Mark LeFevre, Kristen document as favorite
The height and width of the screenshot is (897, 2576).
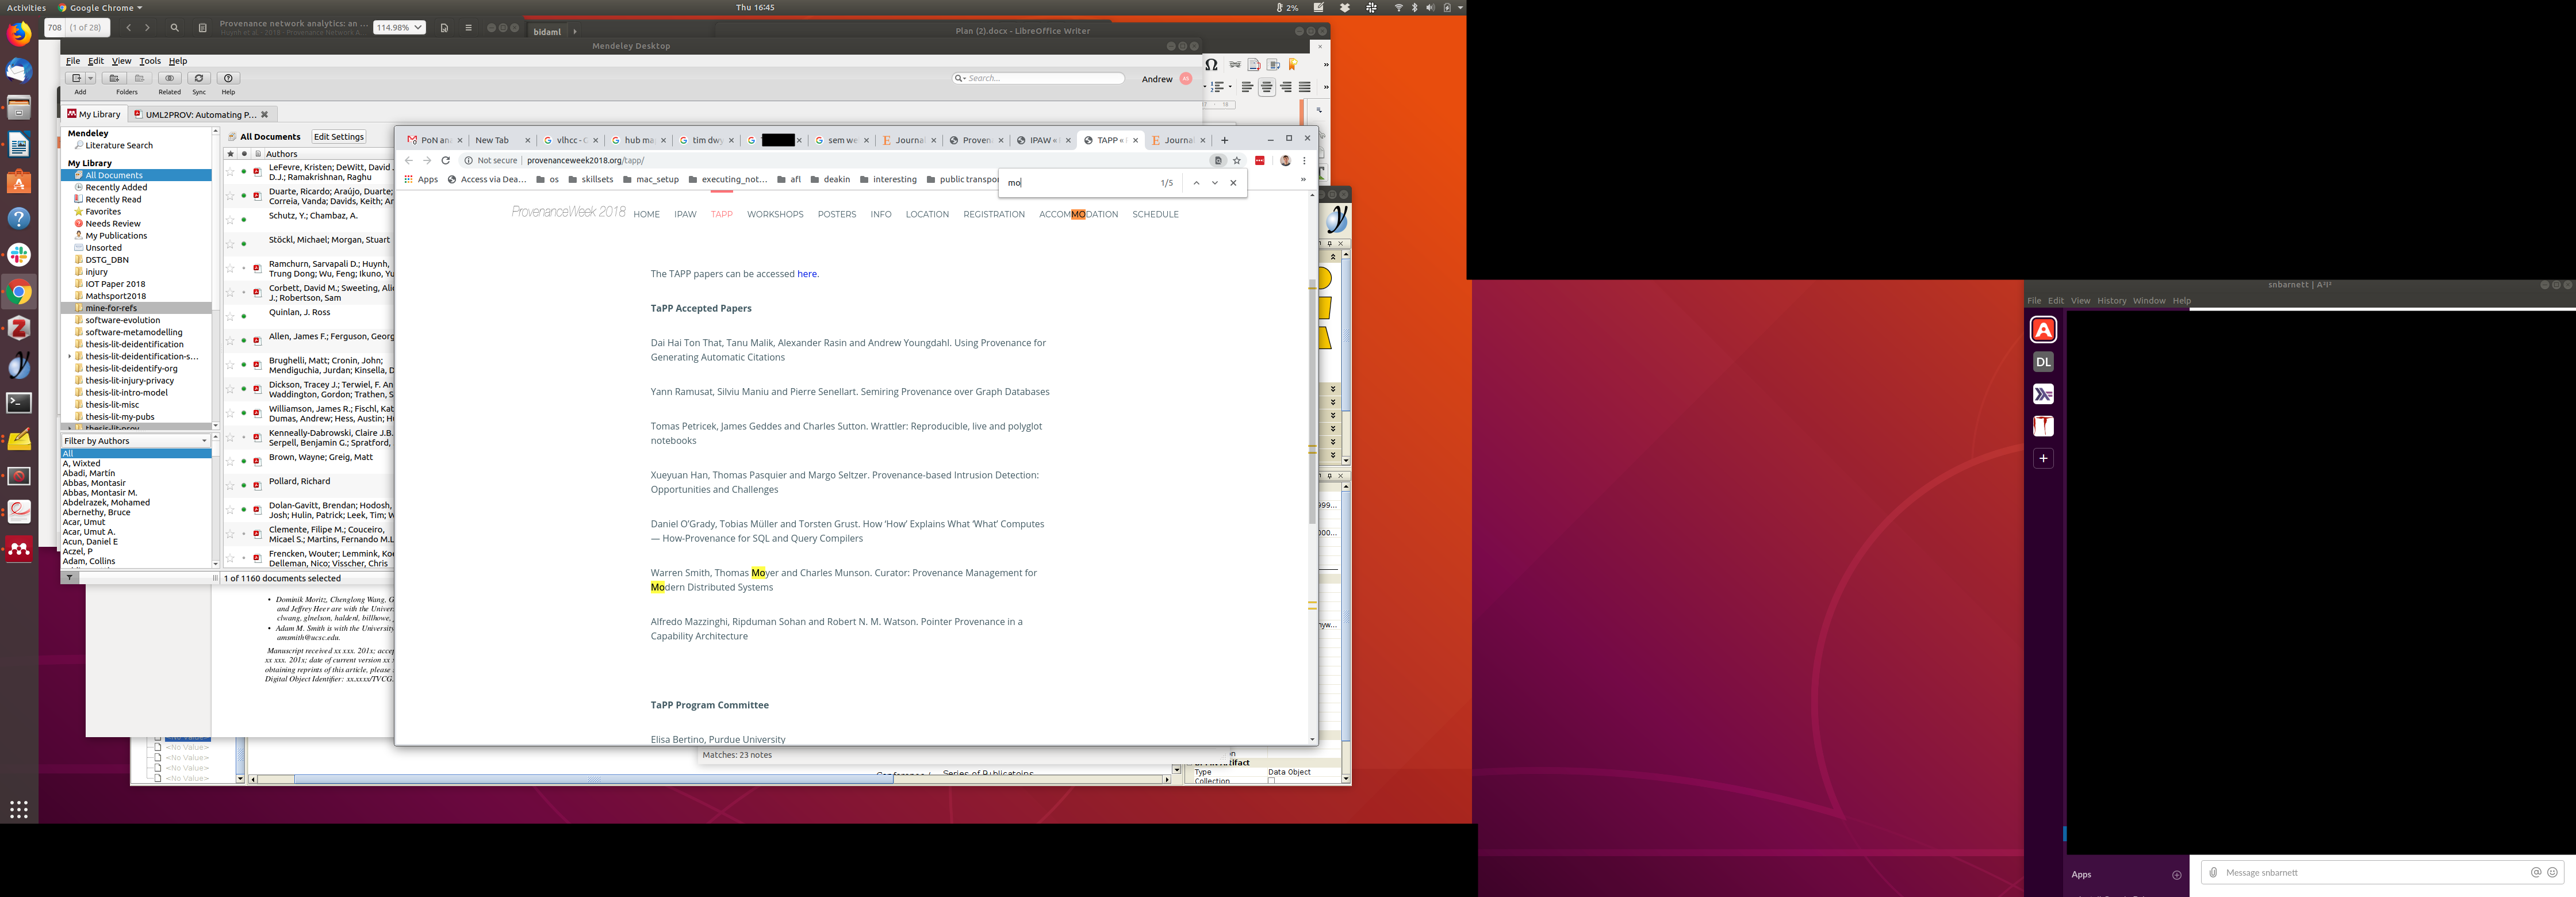tap(230, 172)
